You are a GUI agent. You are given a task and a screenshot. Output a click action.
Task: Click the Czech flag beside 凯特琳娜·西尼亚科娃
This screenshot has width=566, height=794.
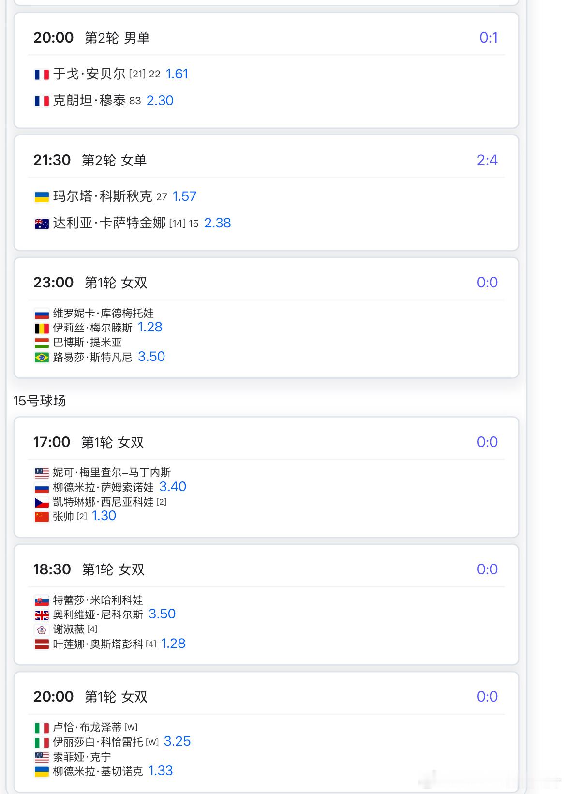[x=42, y=502]
